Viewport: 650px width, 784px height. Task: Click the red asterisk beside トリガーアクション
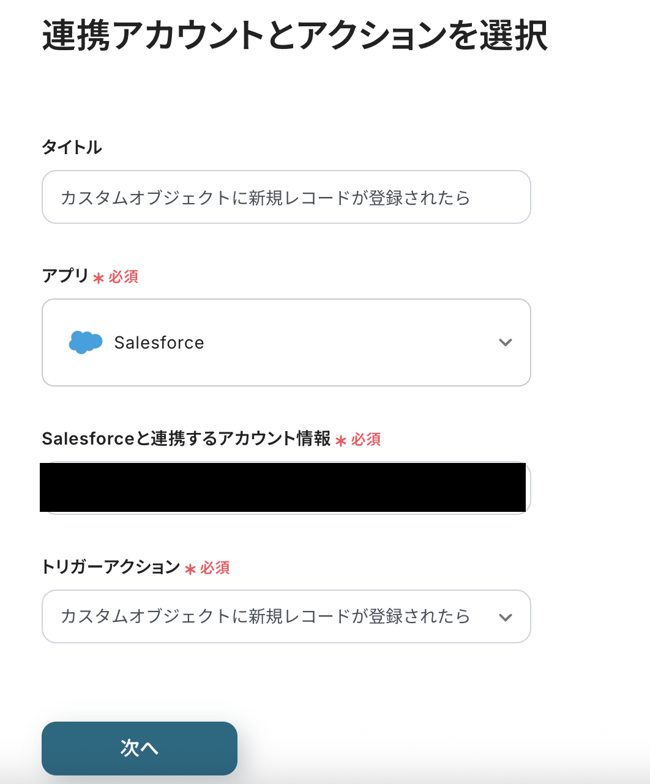[x=190, y=569]
